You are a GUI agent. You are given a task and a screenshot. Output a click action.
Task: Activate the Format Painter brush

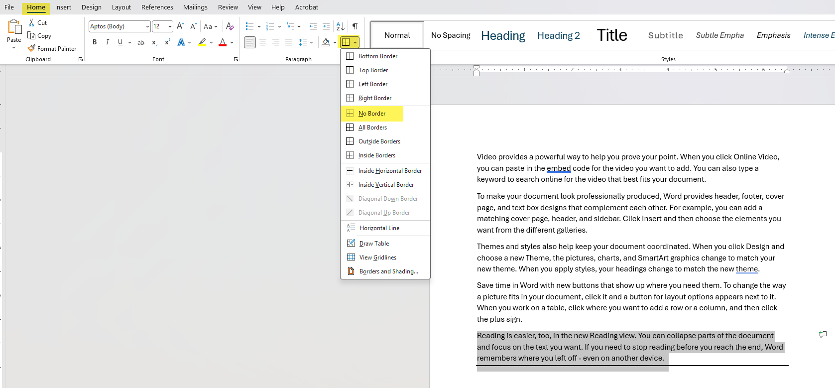click(31, 48)
